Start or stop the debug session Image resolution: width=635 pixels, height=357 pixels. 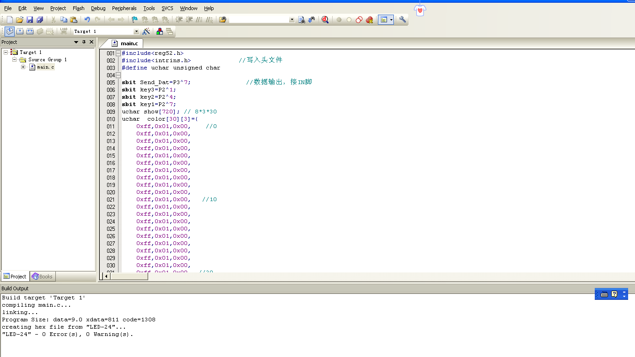pos(325,20)
